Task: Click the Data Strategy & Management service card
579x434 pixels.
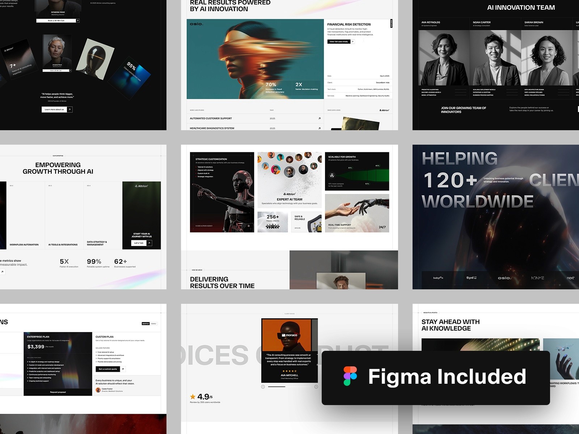Action: [103, 216]
